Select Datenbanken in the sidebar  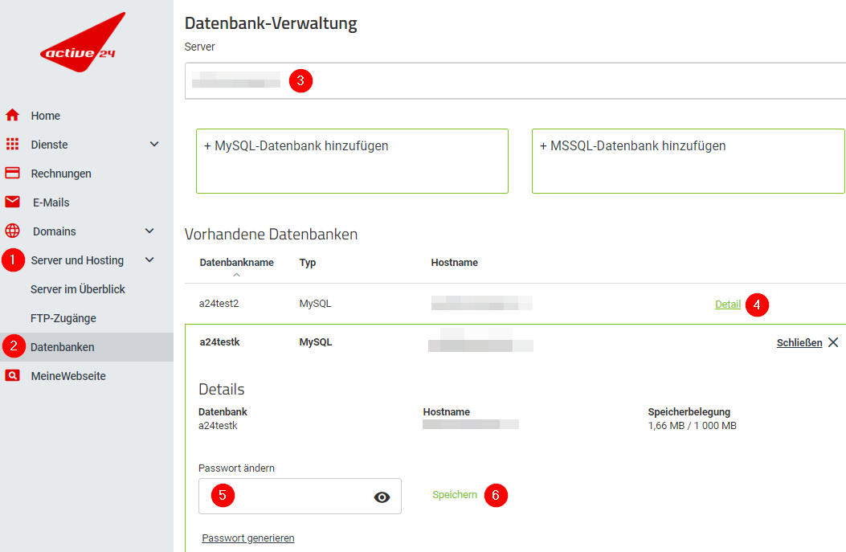point(63,347)
